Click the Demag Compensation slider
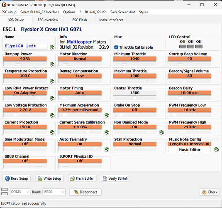This screenshot has height=208, width=222. click(80, 81)
